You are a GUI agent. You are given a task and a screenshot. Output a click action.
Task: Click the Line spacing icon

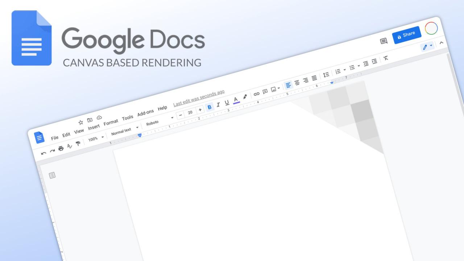click(x=326, y=74)
